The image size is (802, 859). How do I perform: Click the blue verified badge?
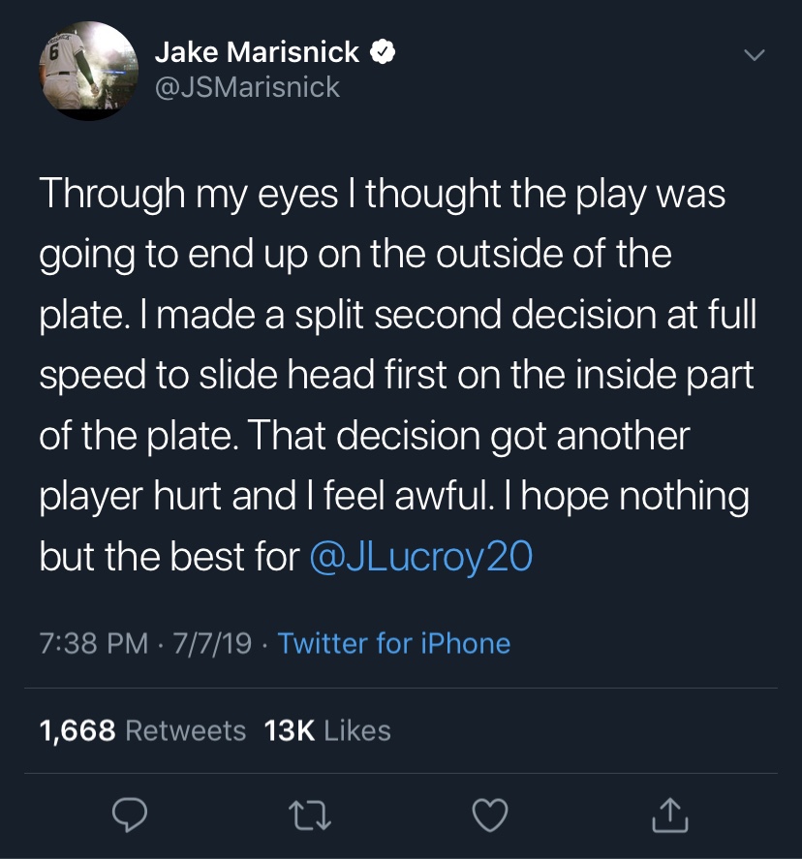385,52
